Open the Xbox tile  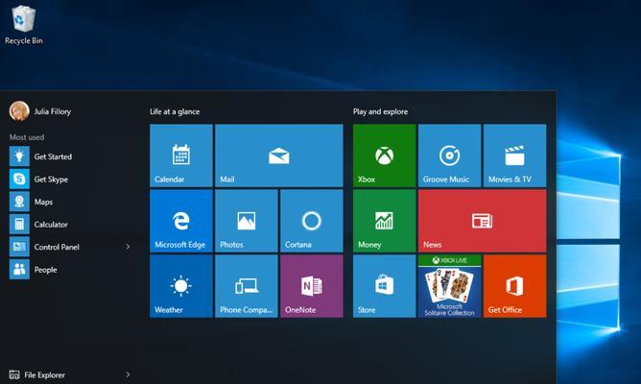(x=384, y=156)
